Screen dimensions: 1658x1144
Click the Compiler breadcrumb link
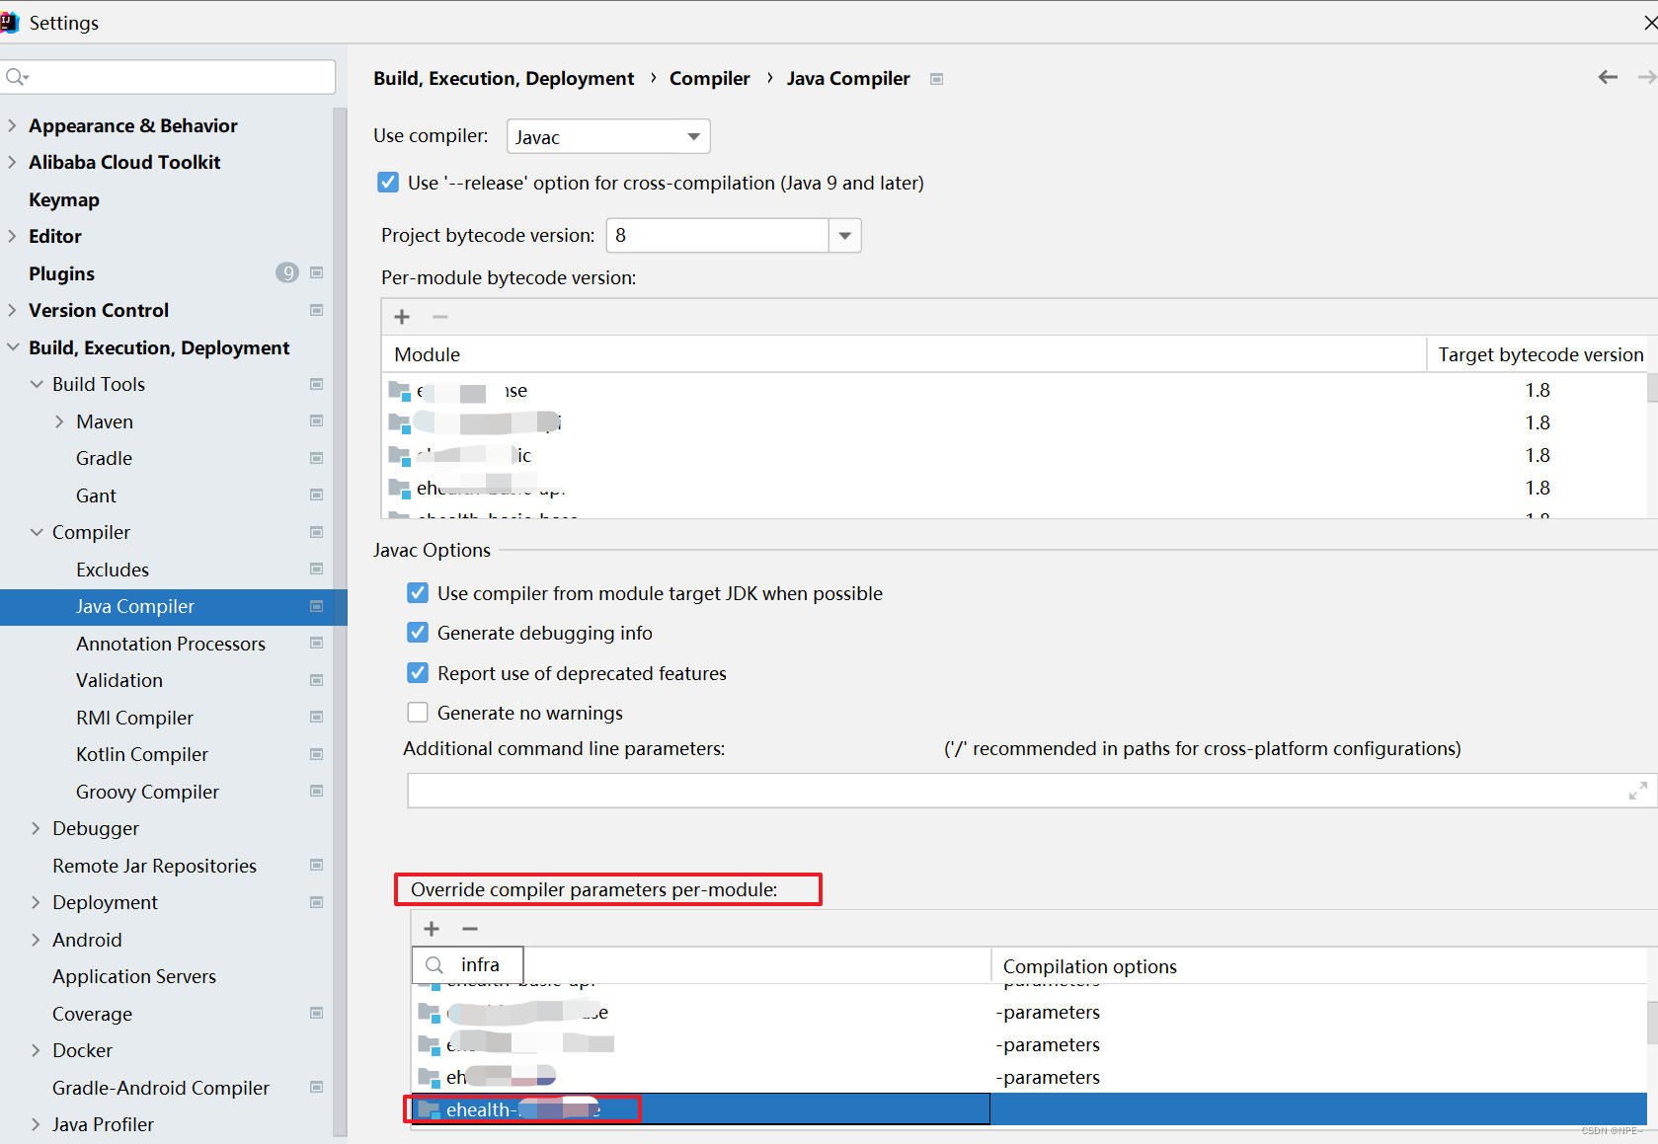[x=710, y=78]
